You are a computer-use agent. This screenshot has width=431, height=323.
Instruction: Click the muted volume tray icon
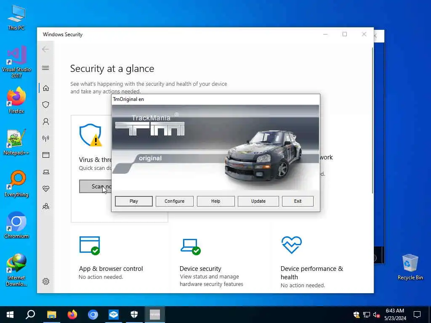point(376,315)
